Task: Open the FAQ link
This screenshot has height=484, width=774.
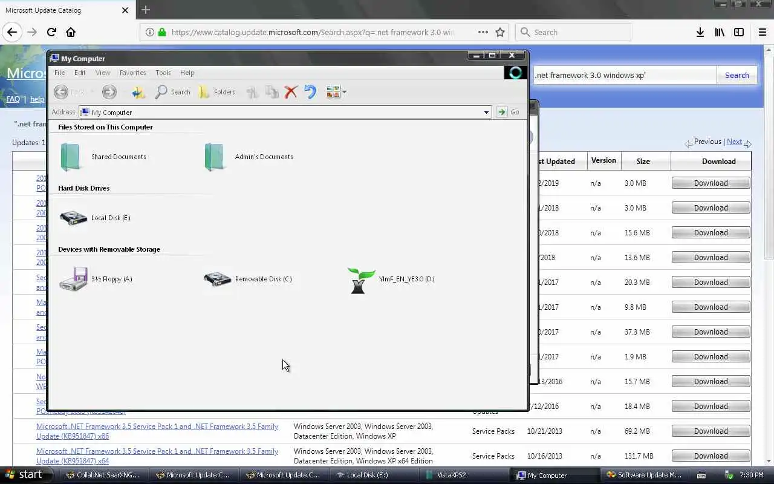Action: coord(13,99)
